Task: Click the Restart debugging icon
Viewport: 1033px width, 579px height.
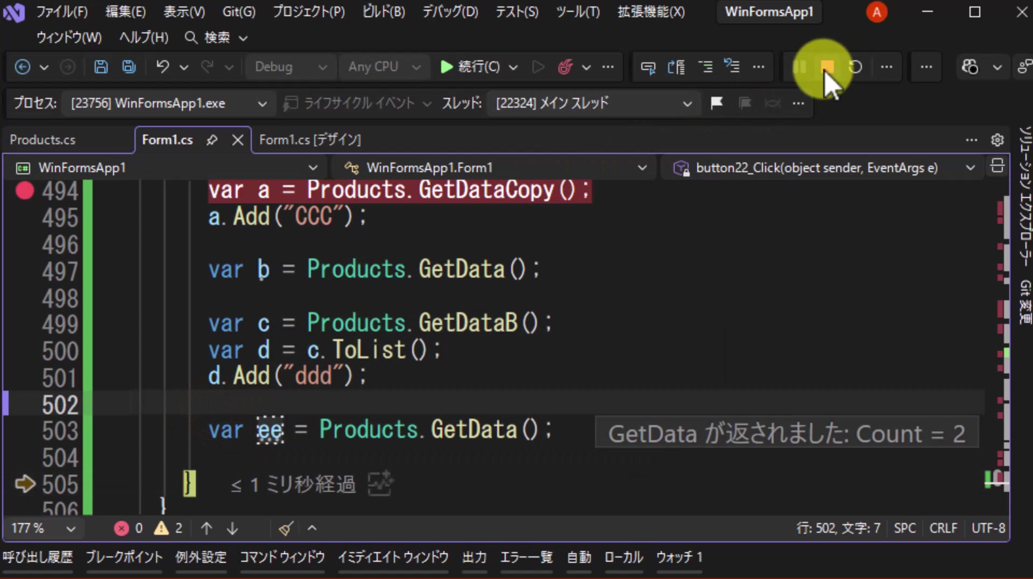Action: point(855,67)
